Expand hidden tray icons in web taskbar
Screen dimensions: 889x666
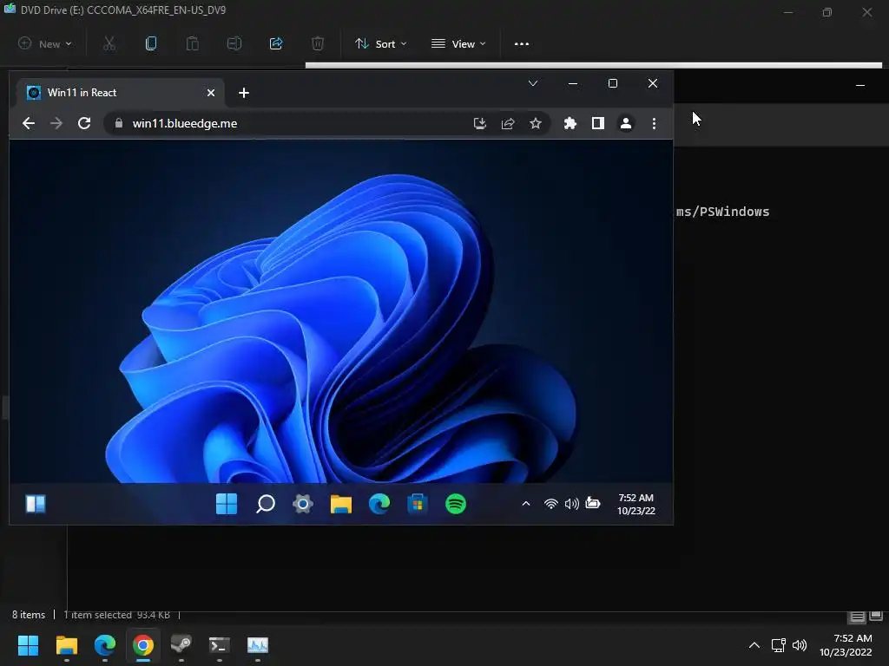click(526, 504)
